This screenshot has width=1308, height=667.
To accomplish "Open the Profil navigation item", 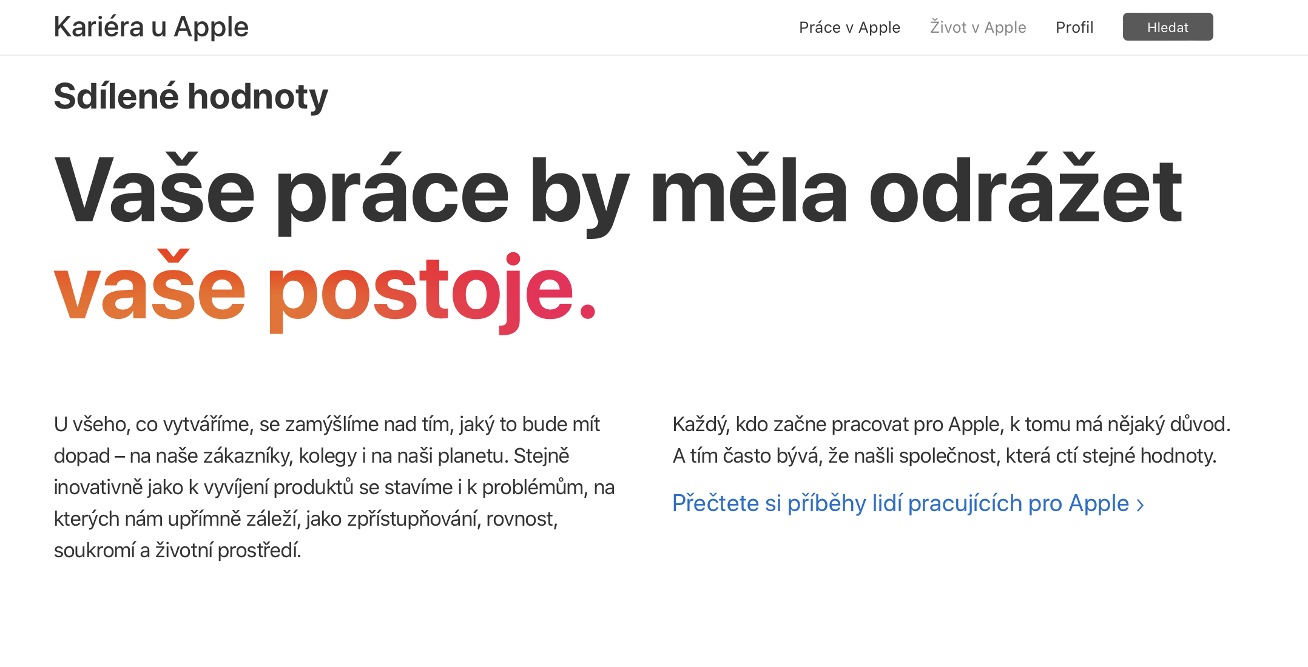I will click(x=1074, y=27).
